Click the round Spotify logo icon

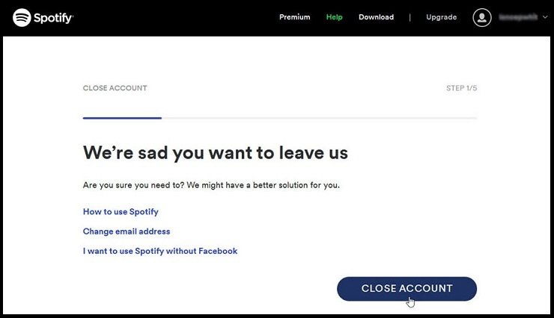click(x=22, y=17)
